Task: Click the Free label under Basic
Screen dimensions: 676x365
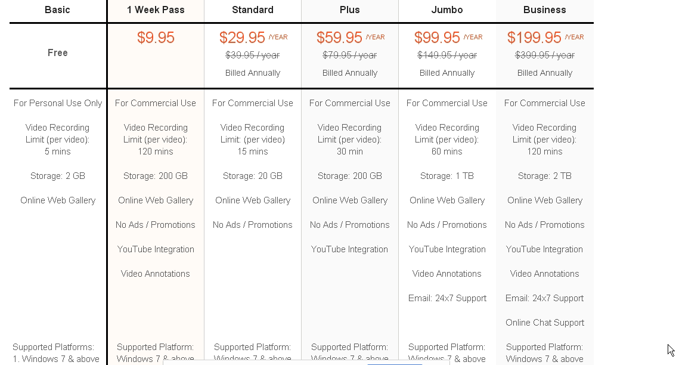Action: pos(58,53)
